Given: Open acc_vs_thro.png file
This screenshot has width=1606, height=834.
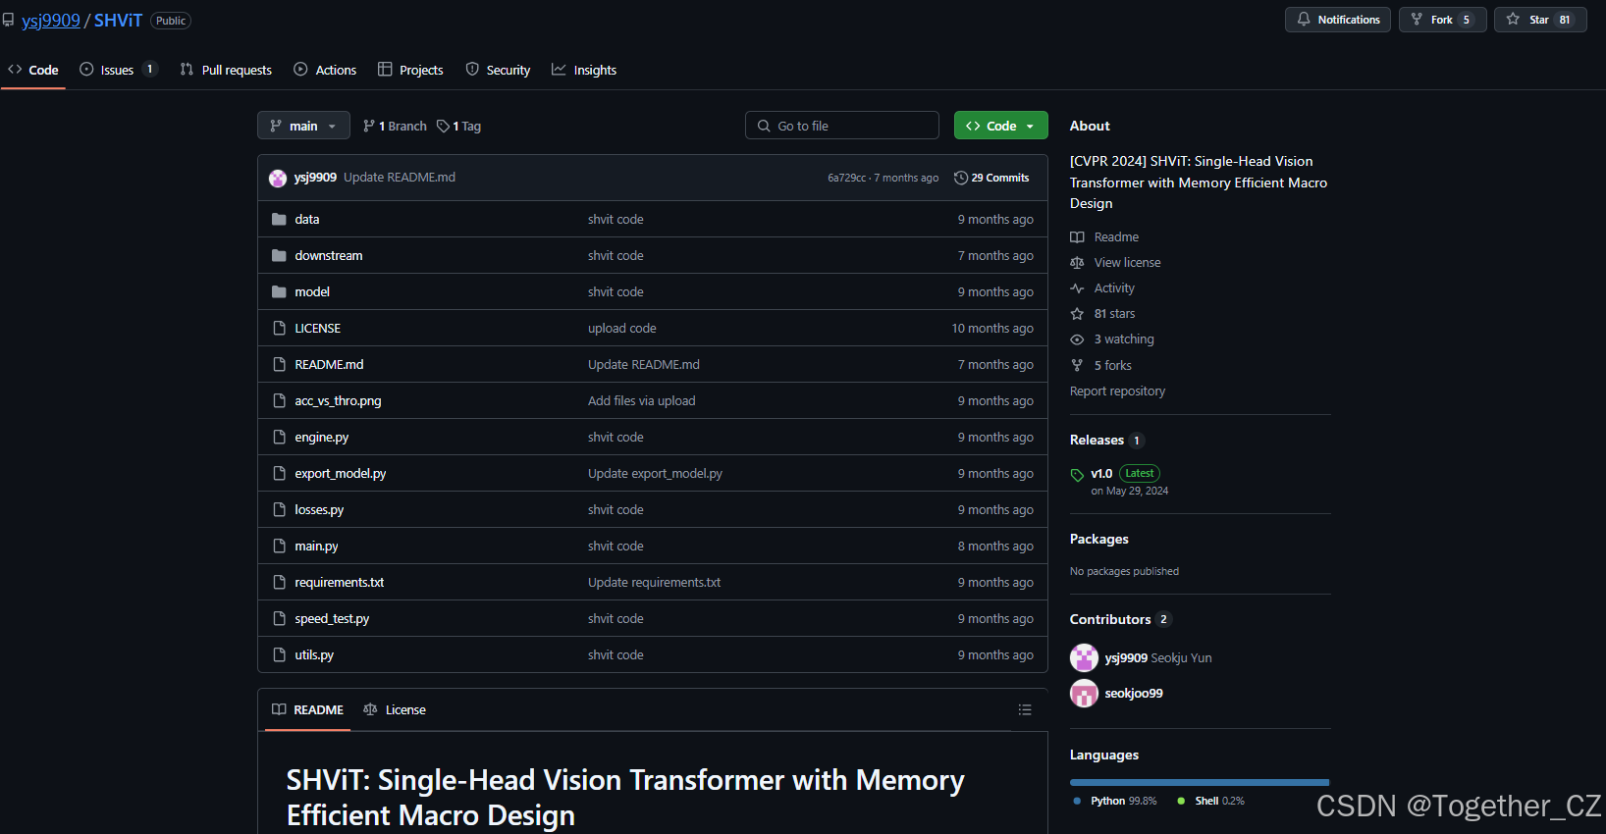Looking at the screenshot, I should [338, 401].
